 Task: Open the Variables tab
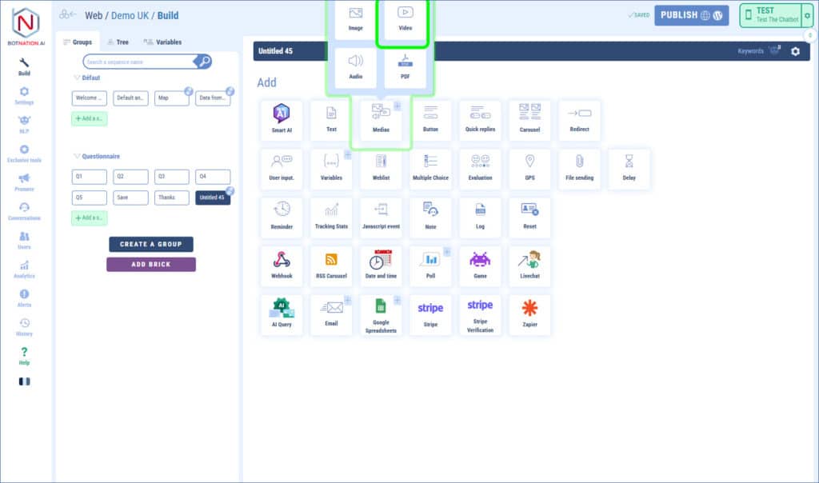pyautogui.click(x=162, y=42)
